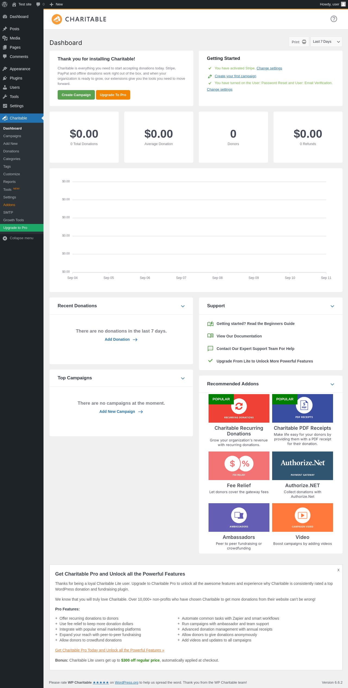Open the Fee Relief addon thumbnail

[239, 466]
